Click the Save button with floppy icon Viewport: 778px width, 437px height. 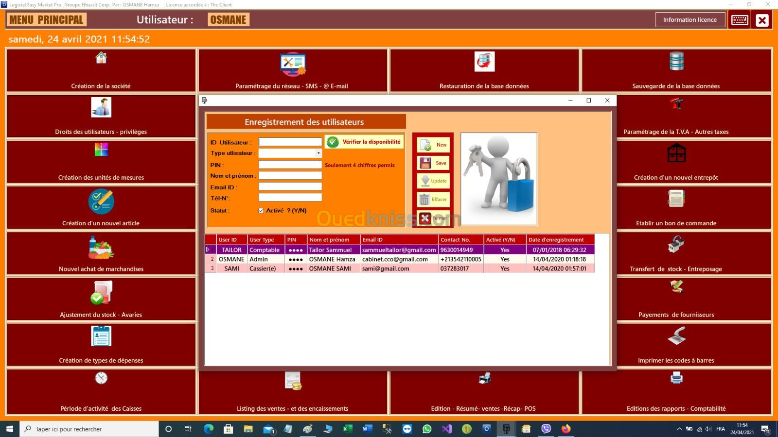point(433,163)
